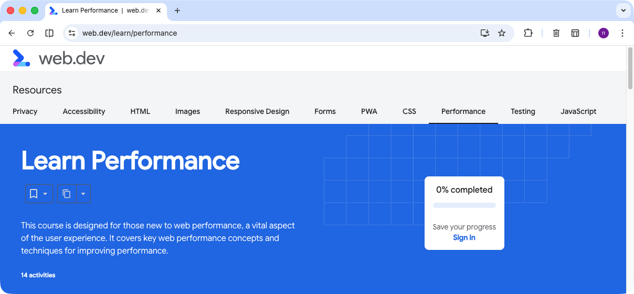Open a new tab with plus button

(177, 10)
